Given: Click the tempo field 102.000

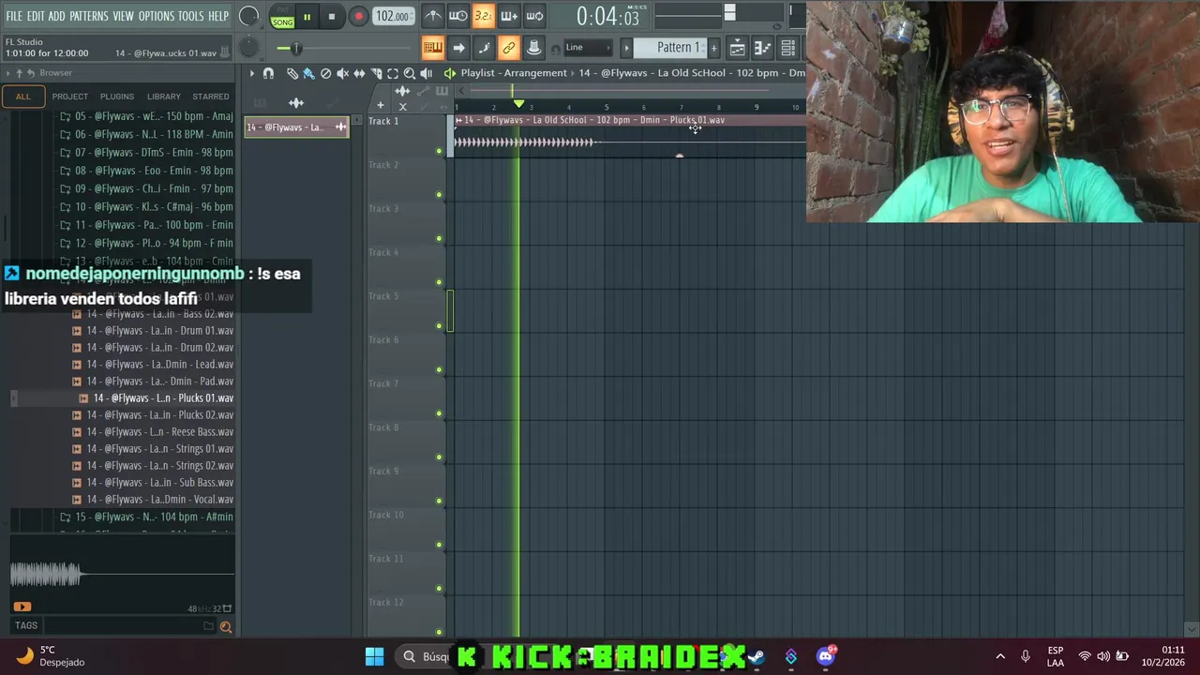Looking at the screenshot, I should click(392, 17).
